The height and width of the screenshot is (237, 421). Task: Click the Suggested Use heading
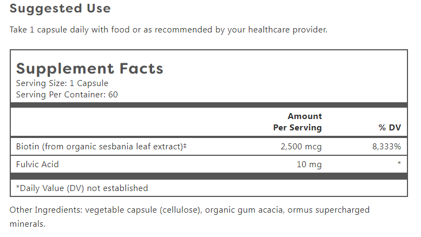pos(60,9)
